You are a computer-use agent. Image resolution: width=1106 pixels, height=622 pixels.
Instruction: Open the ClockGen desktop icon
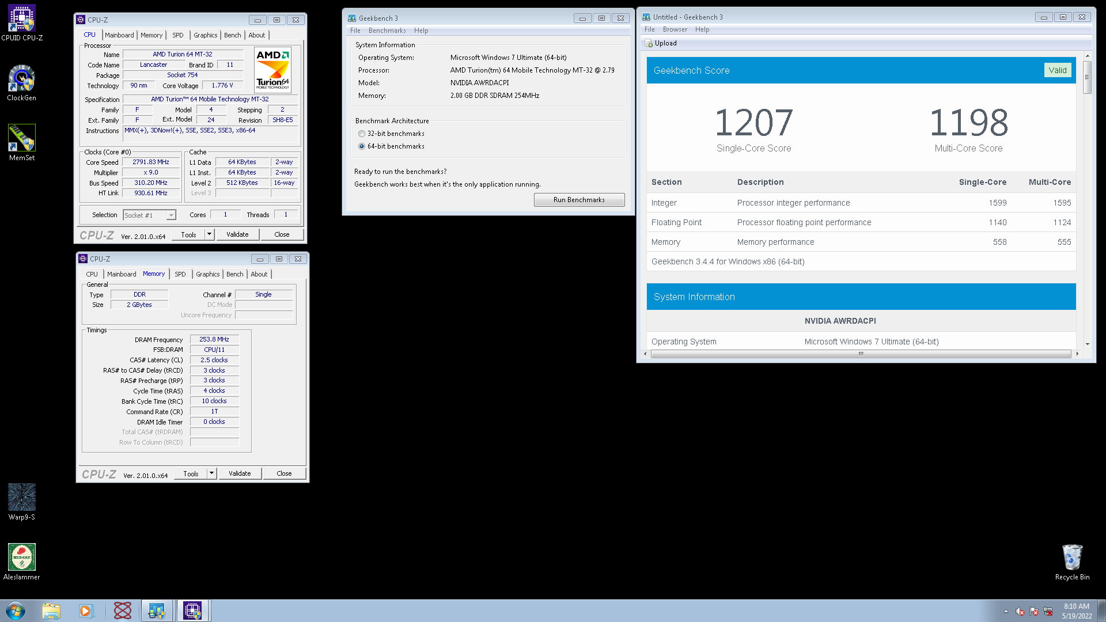click(21, 83)
